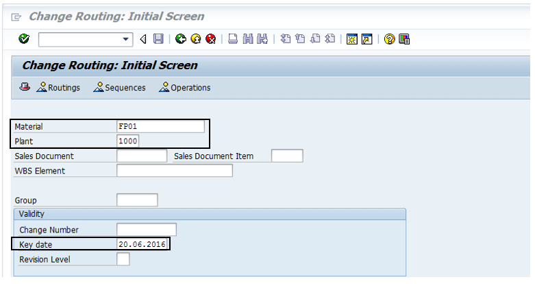Click the Plant field containing 1000
Image resolution: width=535 pixels, height=284 pixels.
pos(127,141)
